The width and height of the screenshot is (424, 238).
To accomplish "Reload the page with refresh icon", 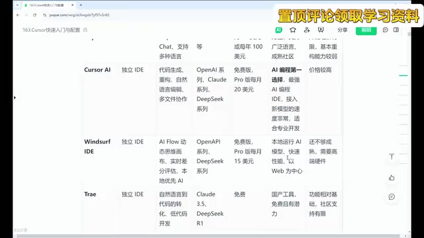I will click(34, 15).
